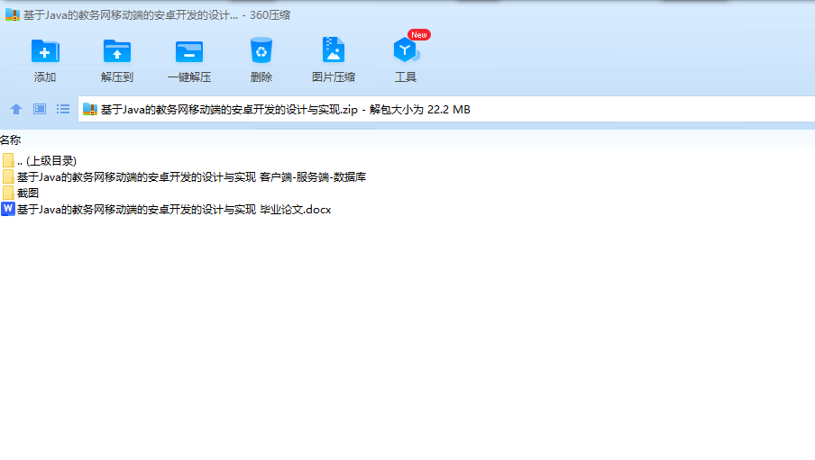Click the folder icon of 客户端-服务端-数据库
815x460 pixels.
coord(8,177)
